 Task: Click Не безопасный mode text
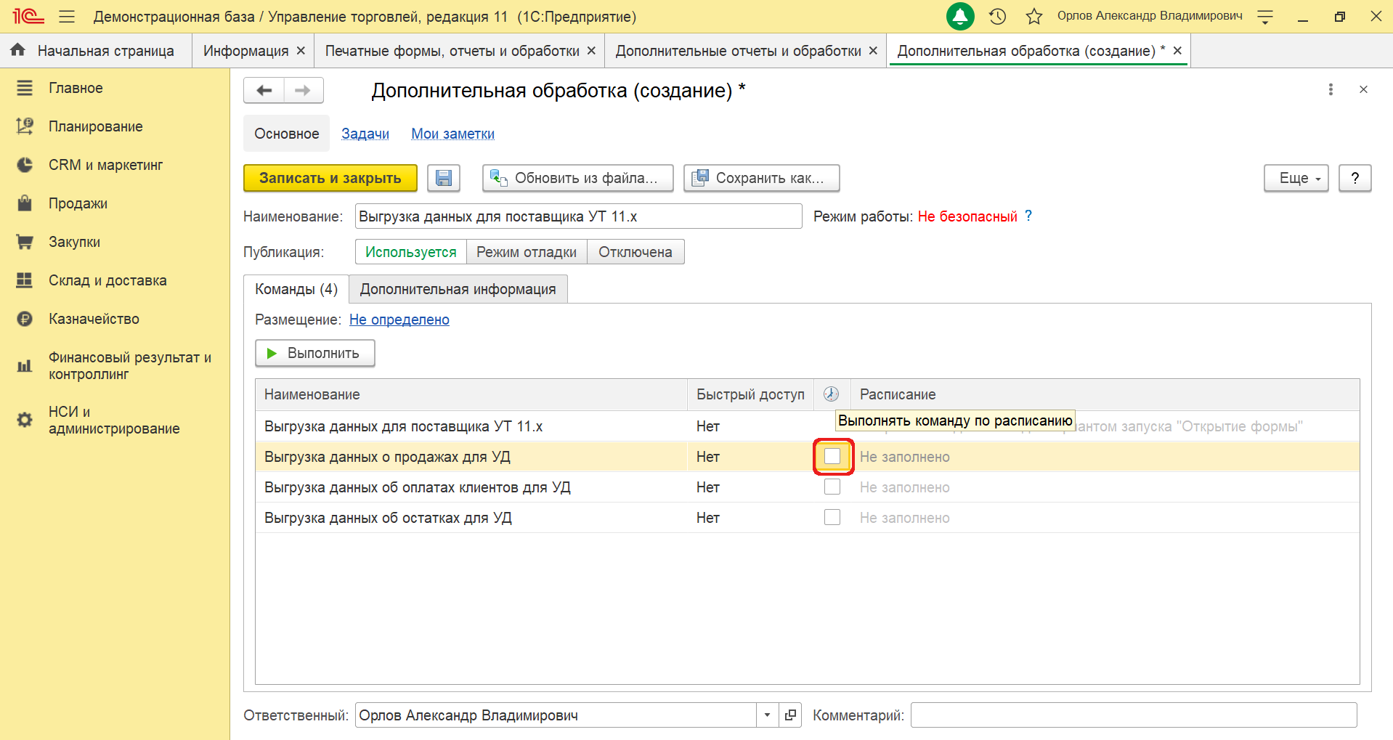click(x=967, y=216)
